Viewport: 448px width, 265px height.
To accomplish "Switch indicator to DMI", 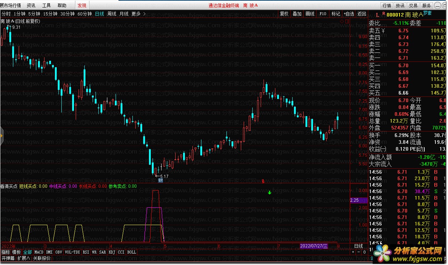I will [x=49, y=252].
